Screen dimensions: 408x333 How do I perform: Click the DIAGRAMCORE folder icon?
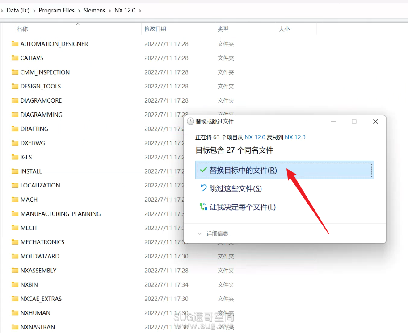click(x=15, y=100)
